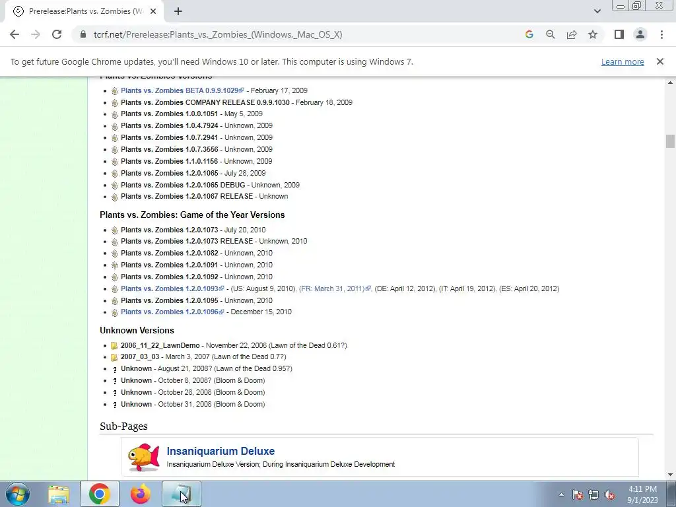Select text Plants vs. Zombies 1.0.4.7924
The width and height of the screenshot is (676, 507).
tap(170, 125)
